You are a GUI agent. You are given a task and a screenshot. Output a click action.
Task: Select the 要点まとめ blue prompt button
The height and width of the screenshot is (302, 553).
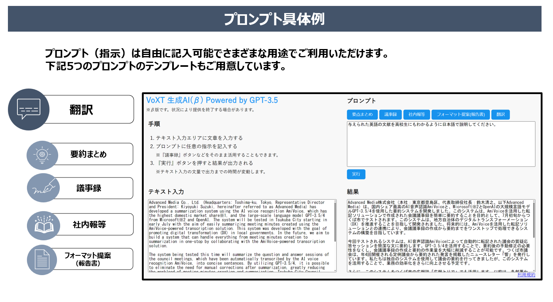[x=362, y=115]
